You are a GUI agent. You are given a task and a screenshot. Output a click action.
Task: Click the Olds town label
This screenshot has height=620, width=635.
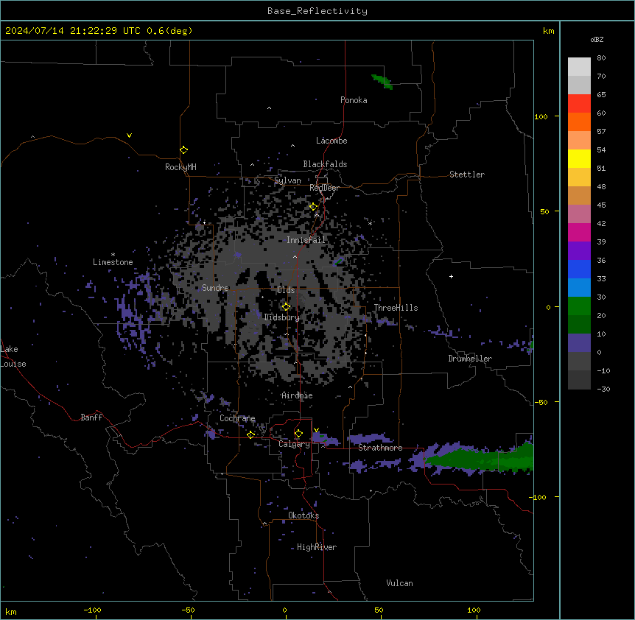pyautogui.click(x=286, y=290)
